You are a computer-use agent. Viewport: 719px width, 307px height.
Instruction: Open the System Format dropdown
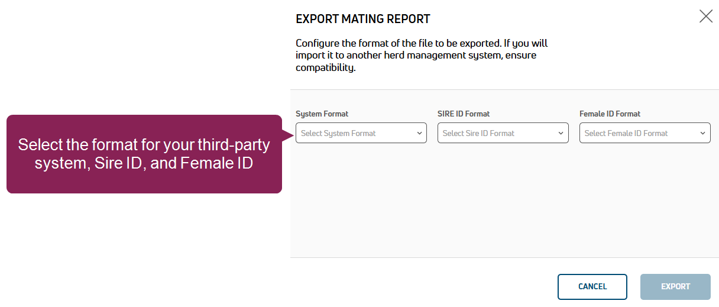click(361, 133)
